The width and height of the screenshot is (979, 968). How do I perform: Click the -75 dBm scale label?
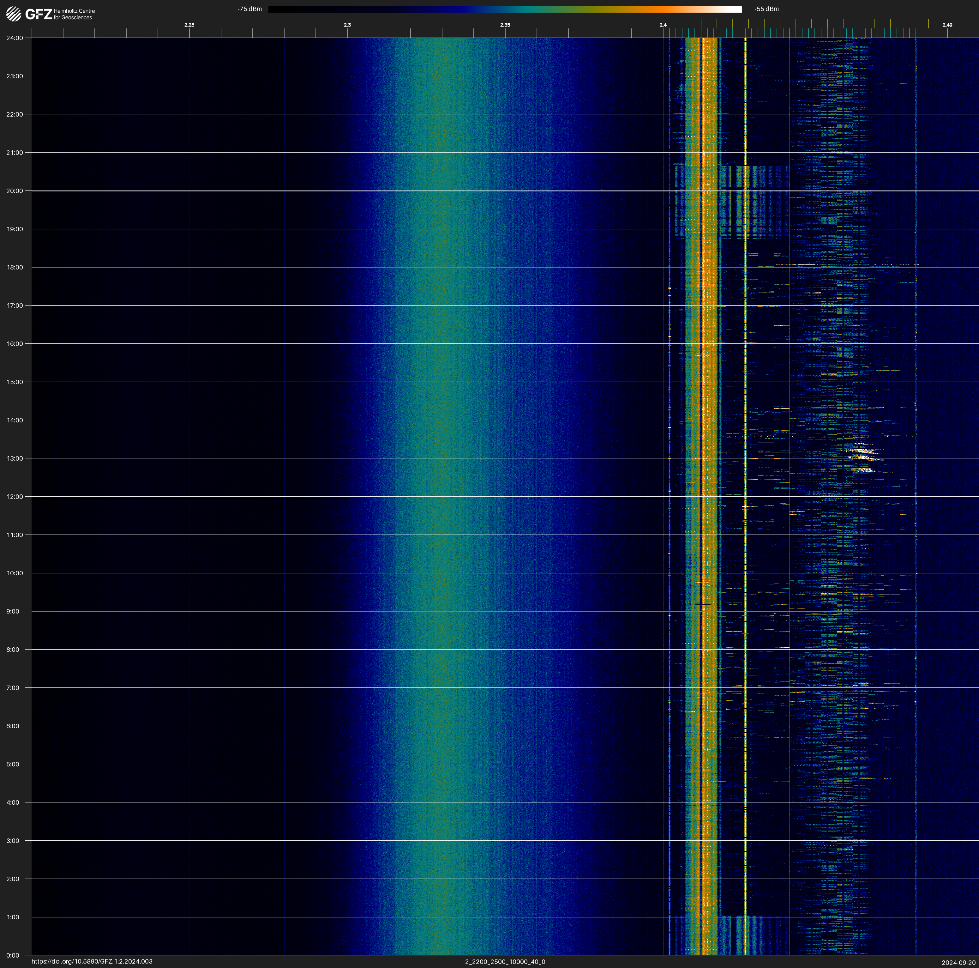coord(250,9)
